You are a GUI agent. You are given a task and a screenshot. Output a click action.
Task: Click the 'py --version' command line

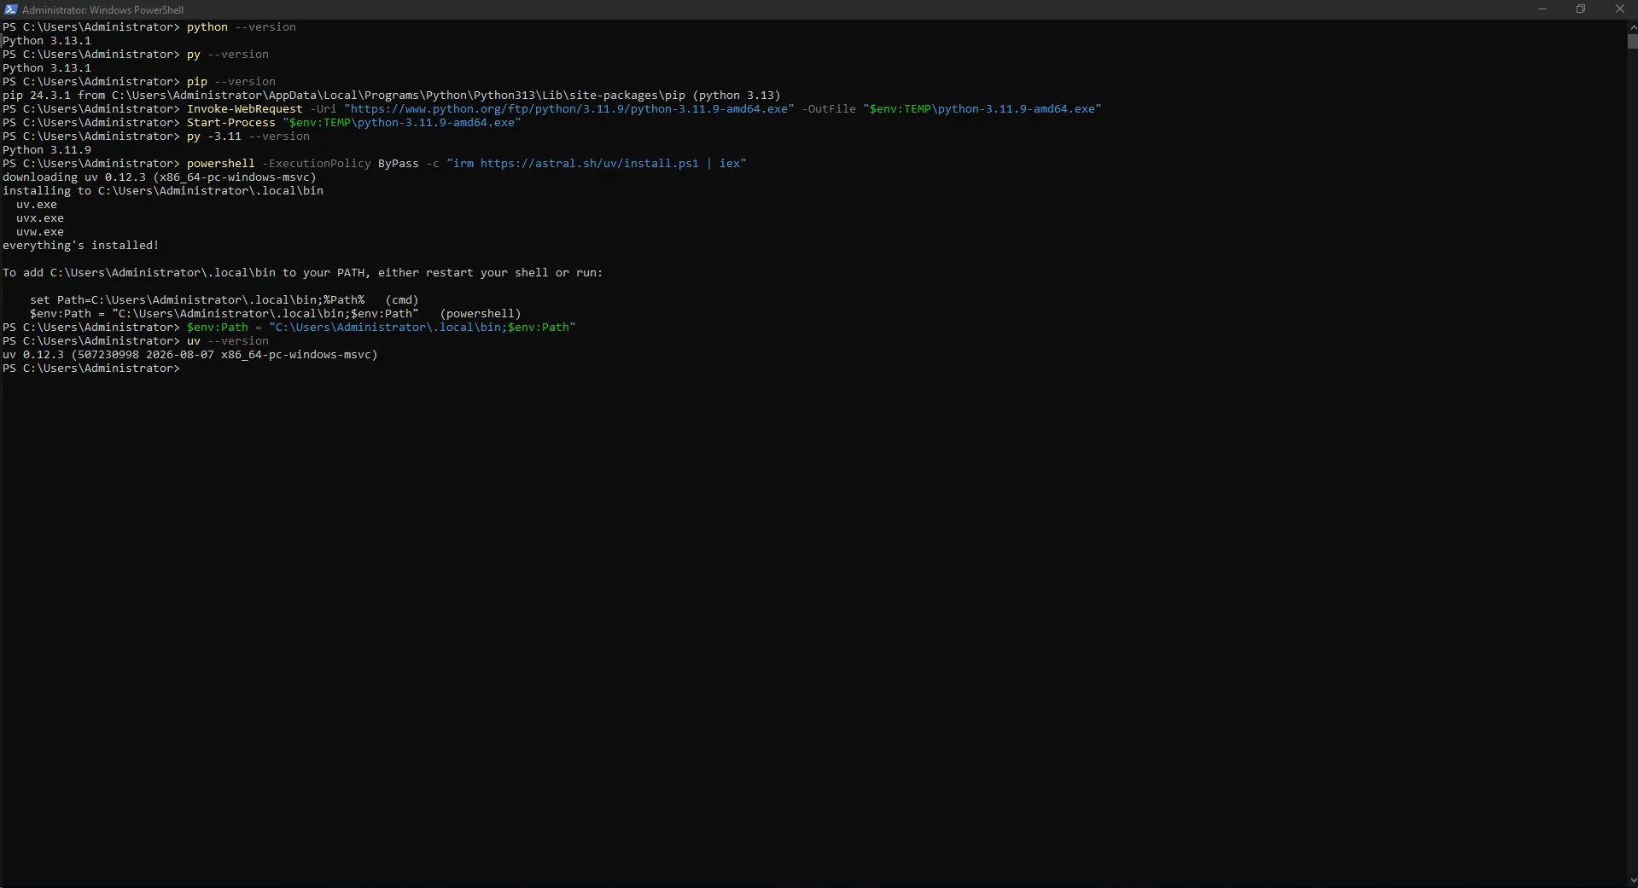136,55
